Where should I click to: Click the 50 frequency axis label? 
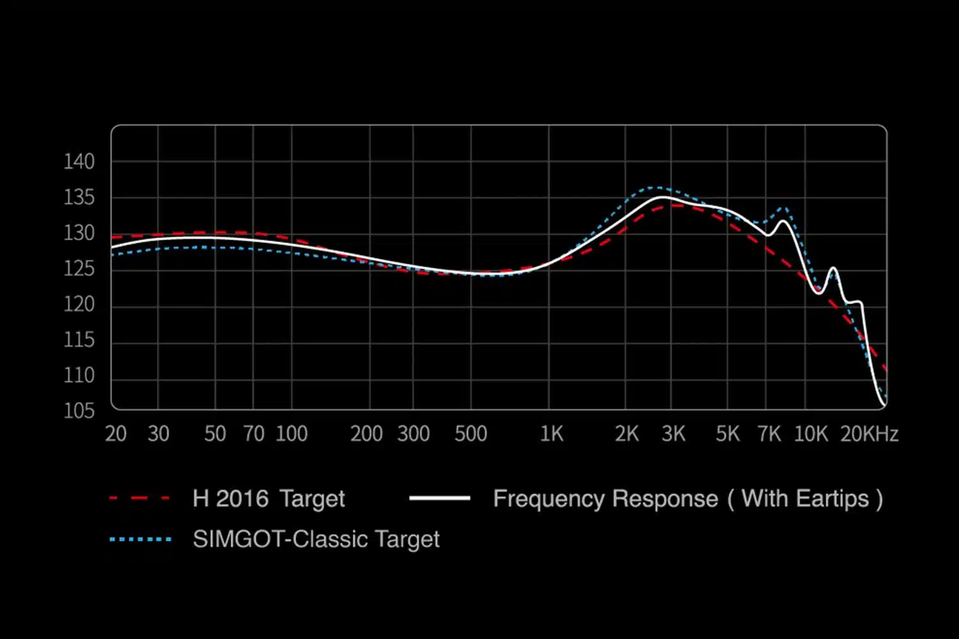tap(215, 434)
